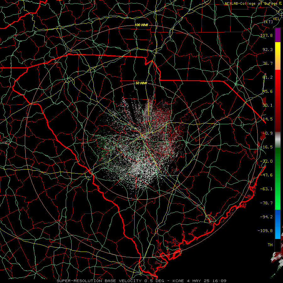283x283 pixels.
Task: Click the red outbound echoes northeast of radar
Action: tap(162, 115)
